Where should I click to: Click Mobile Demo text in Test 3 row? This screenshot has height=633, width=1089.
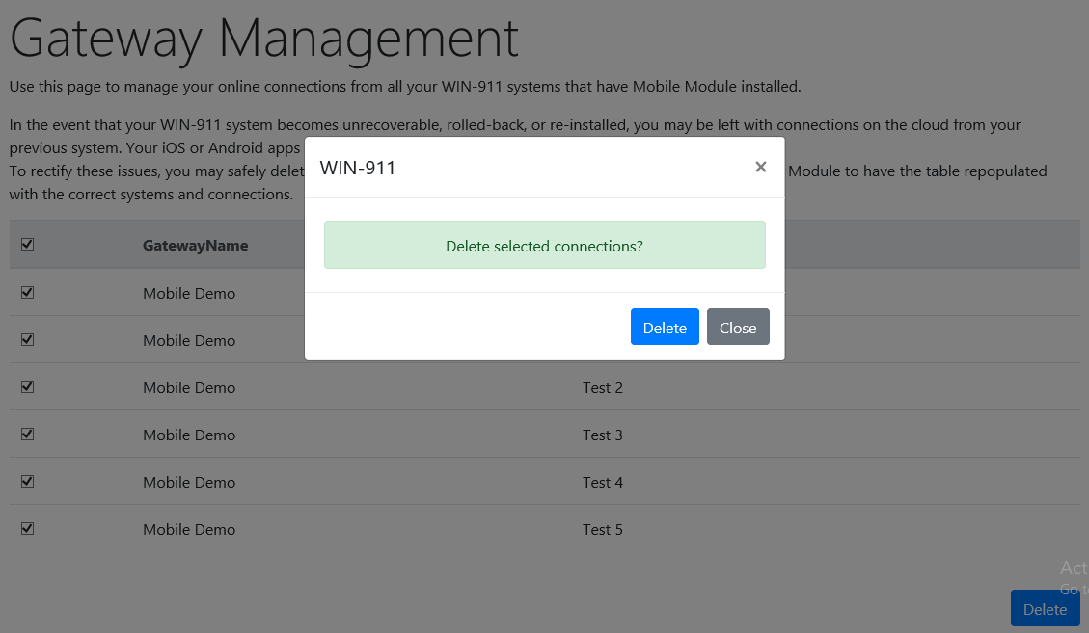click(x=189, y=435)
